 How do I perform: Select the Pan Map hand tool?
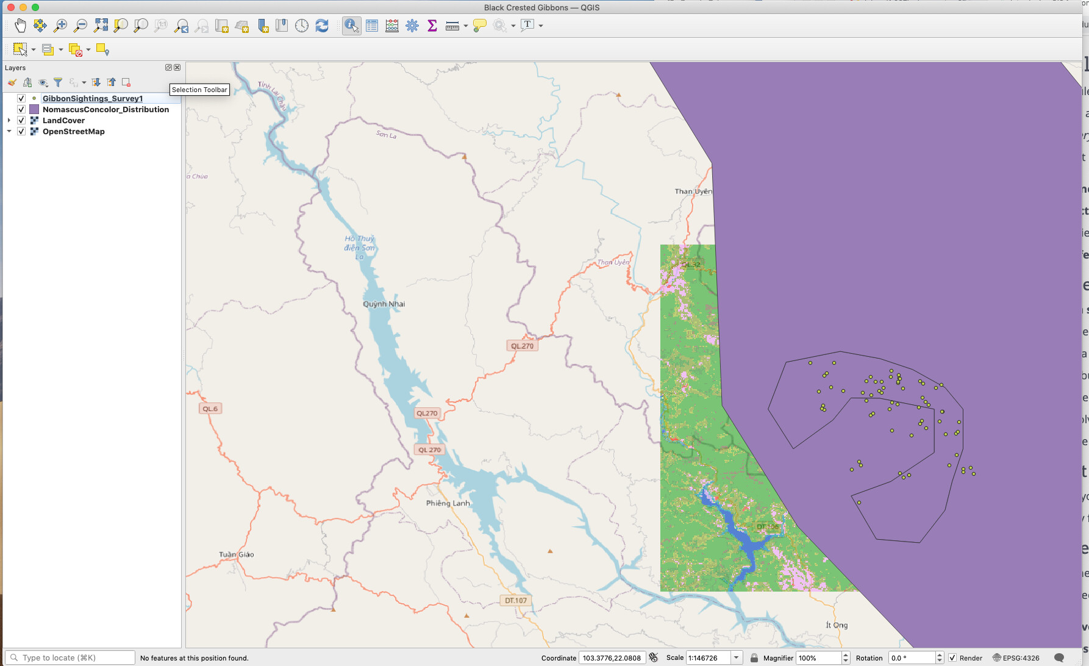pyautogui.click(x=20, y=26)
